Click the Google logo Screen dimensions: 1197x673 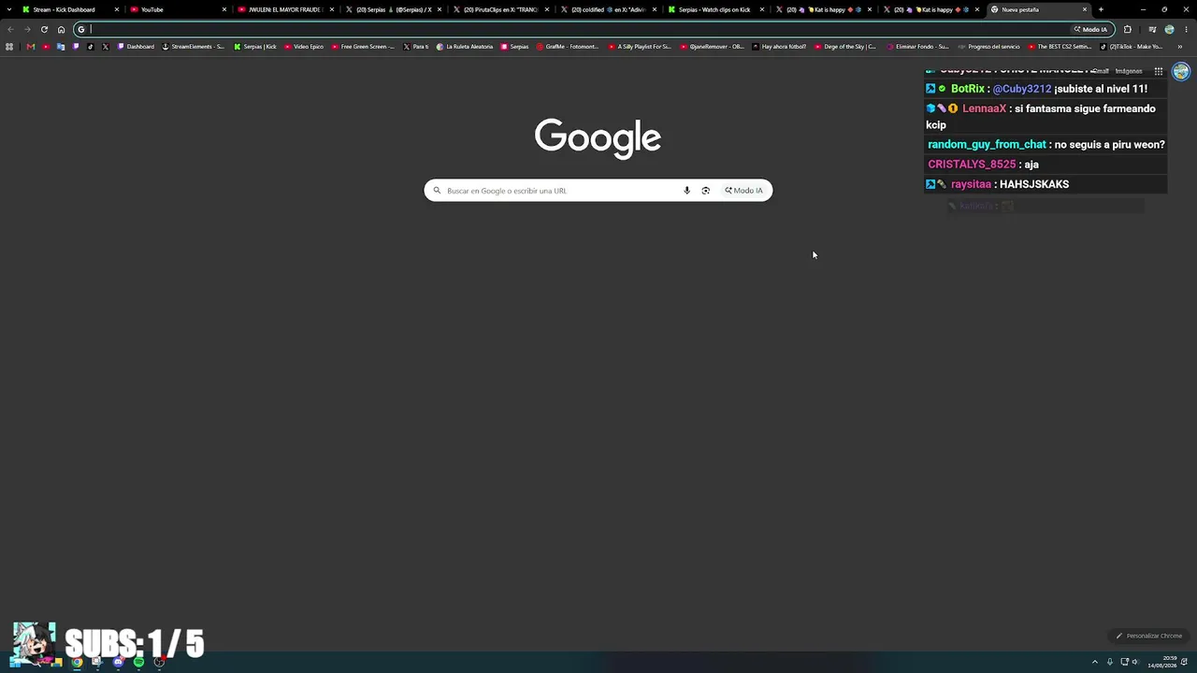click(x=598, y=136)
